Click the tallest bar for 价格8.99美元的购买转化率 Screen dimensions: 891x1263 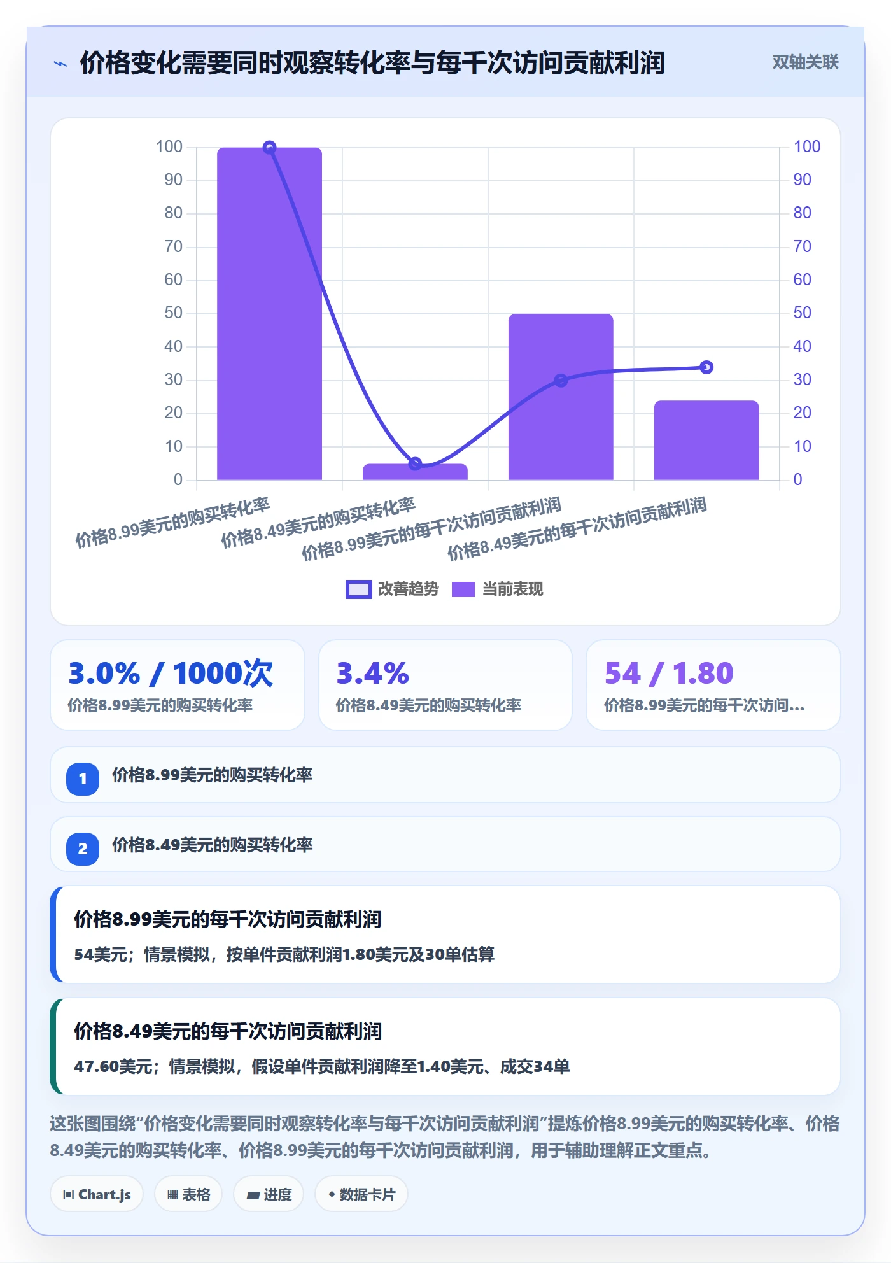[269, 314]
